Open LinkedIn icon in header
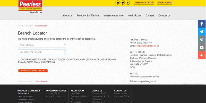This screenshot has height=103, width=206. [117, 3]
